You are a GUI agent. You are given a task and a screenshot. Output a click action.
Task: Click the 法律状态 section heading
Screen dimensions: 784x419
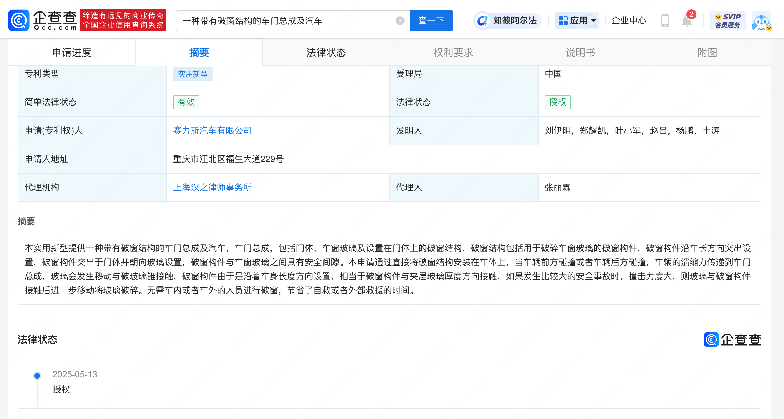coord(38,340)
